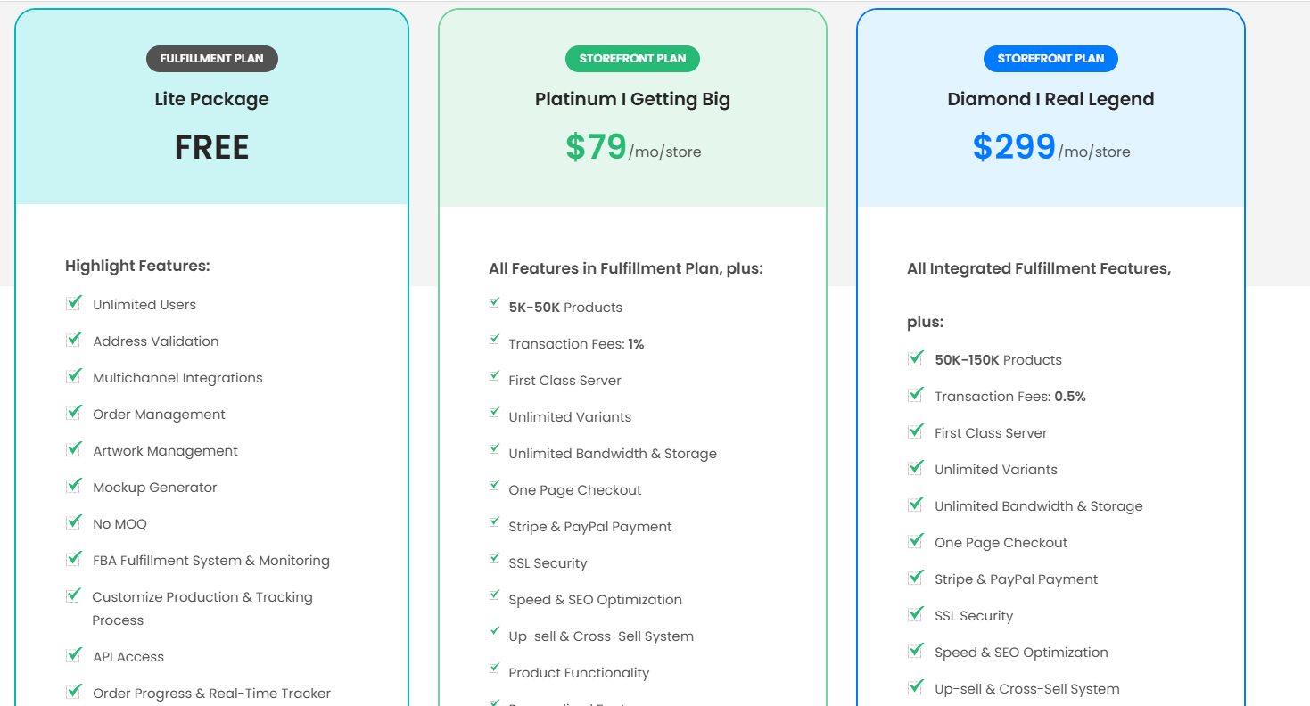Viewport: 1310px width, 706px height.
Task: Click the checkmark beside 5K-50K Products
Action: (494, 303)
